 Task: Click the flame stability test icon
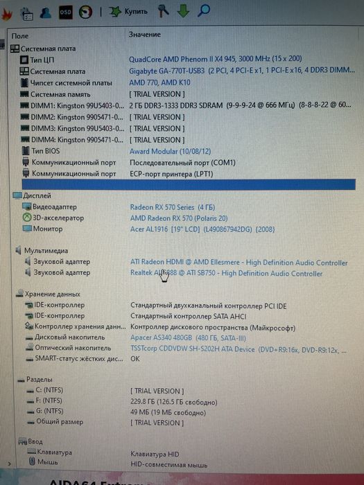coord(6,15)
